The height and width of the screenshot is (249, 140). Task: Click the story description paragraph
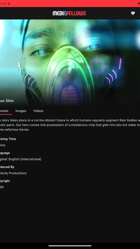pos(70,125)
